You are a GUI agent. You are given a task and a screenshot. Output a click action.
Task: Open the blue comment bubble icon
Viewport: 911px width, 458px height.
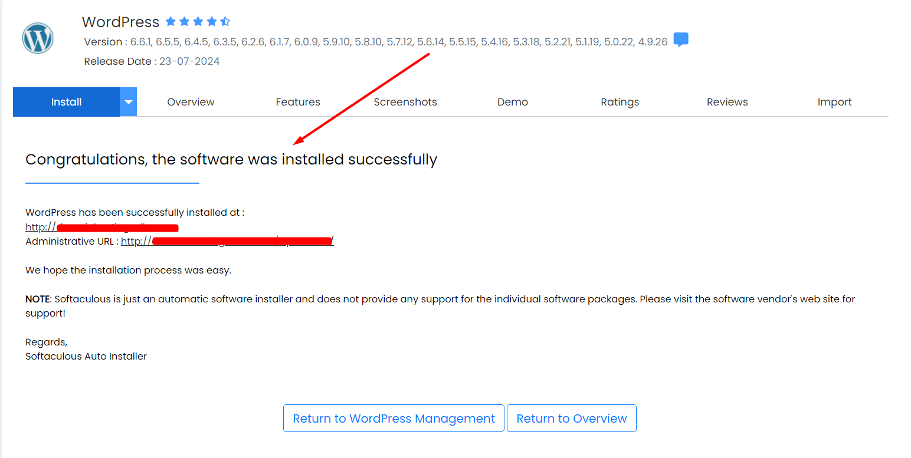coord(681,40)
